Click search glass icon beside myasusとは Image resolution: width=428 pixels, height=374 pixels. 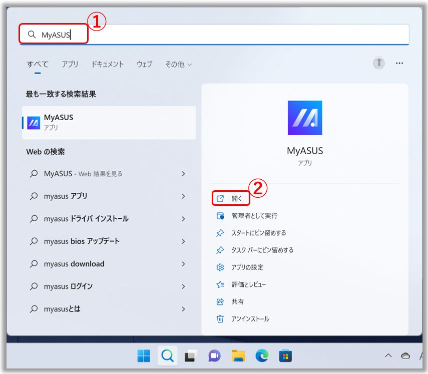pyautogui.click(x=34, y=309)
